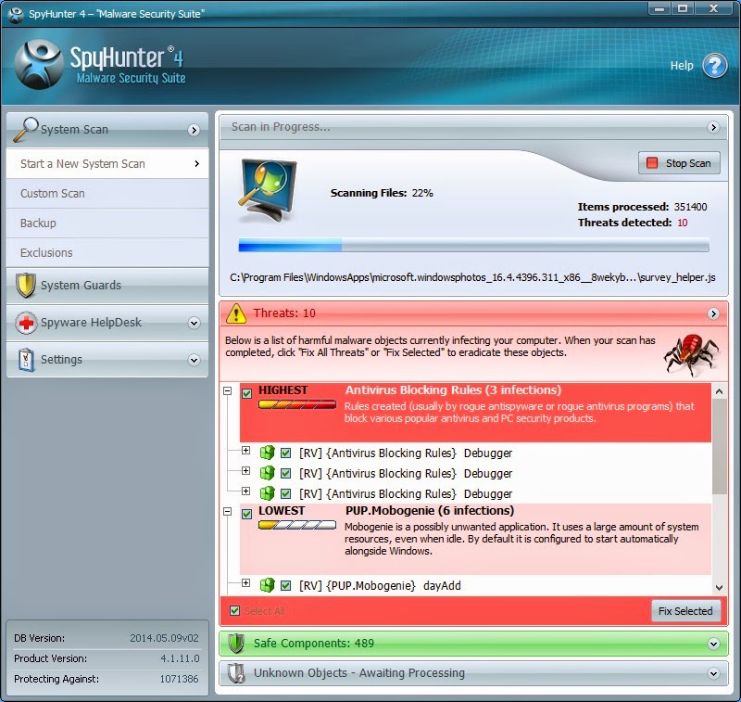
Task: Expand the dayAdd tree entry
Action: (245, 582)
